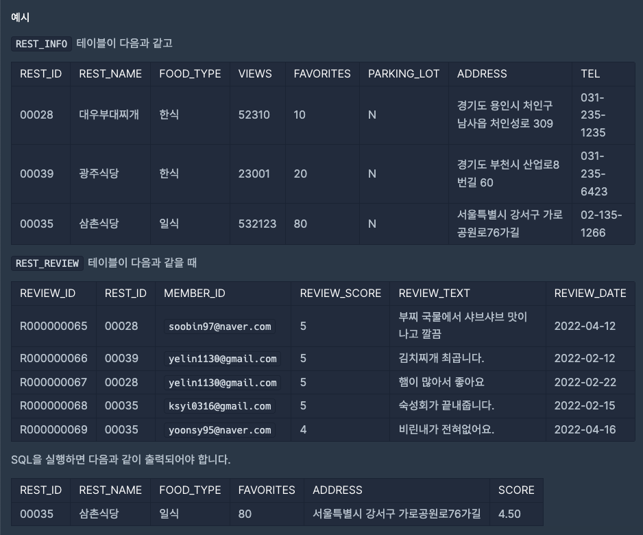This screenshot has width=643, height=535.
Task: Click member yoonsy95@naver.com
Action: click(x=219, y=430)
